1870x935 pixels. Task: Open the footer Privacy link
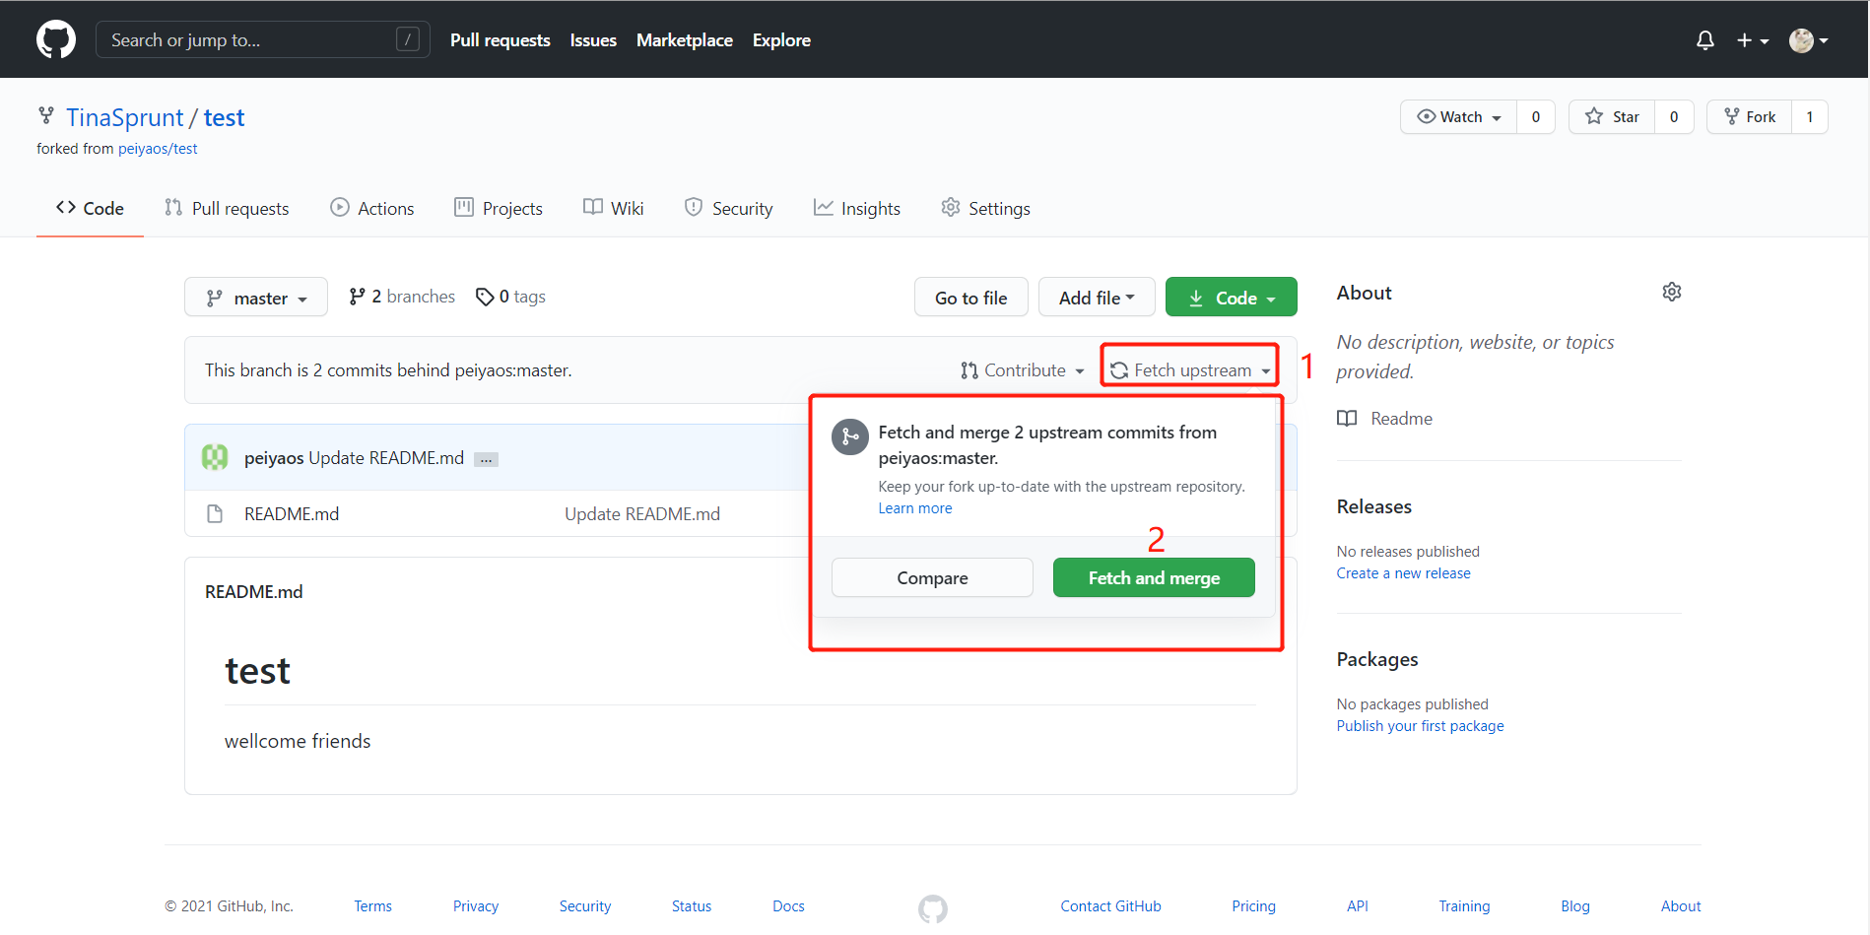(476, 905)
